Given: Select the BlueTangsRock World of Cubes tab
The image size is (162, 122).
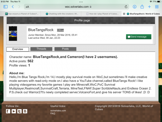Looking at the screenshot, I should coord(143,14).
